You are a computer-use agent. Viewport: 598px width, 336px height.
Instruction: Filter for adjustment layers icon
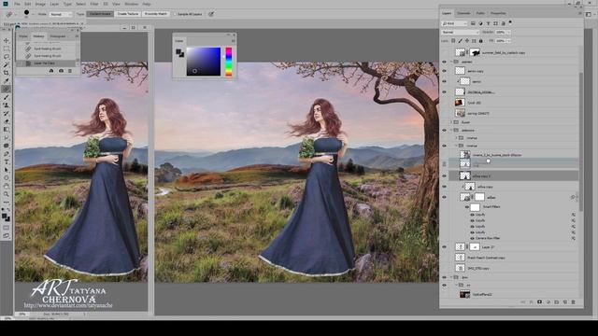[x=480, y=23]
